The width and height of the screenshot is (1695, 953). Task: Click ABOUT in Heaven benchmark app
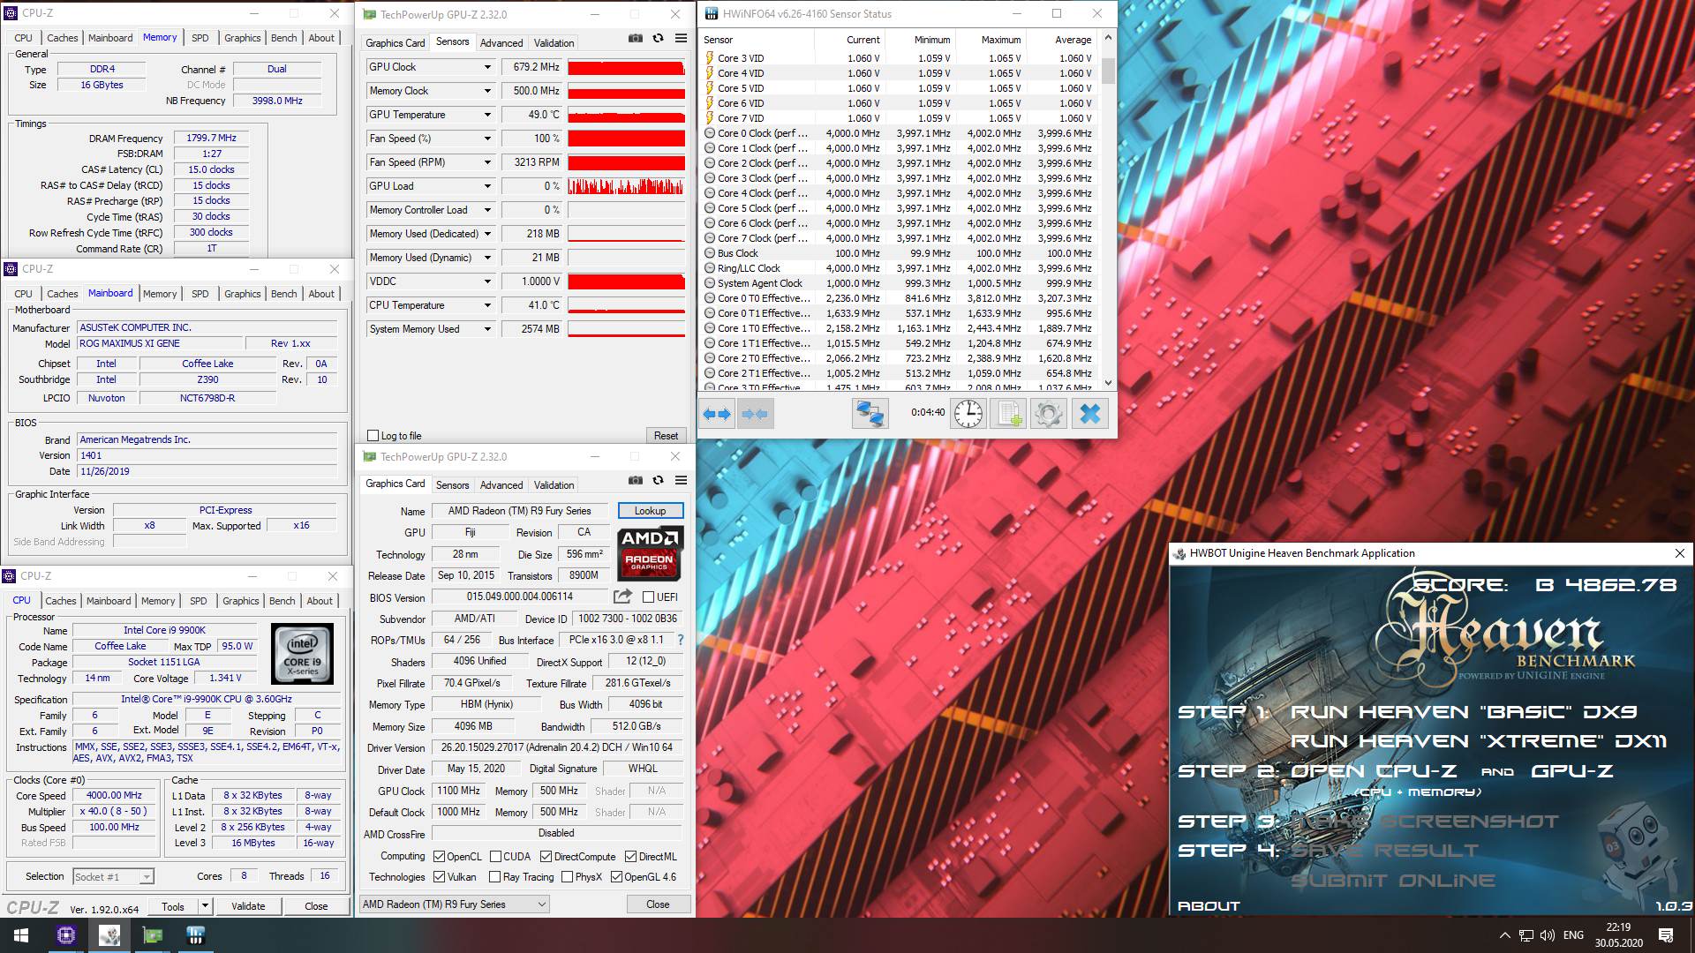point(1209,906)
